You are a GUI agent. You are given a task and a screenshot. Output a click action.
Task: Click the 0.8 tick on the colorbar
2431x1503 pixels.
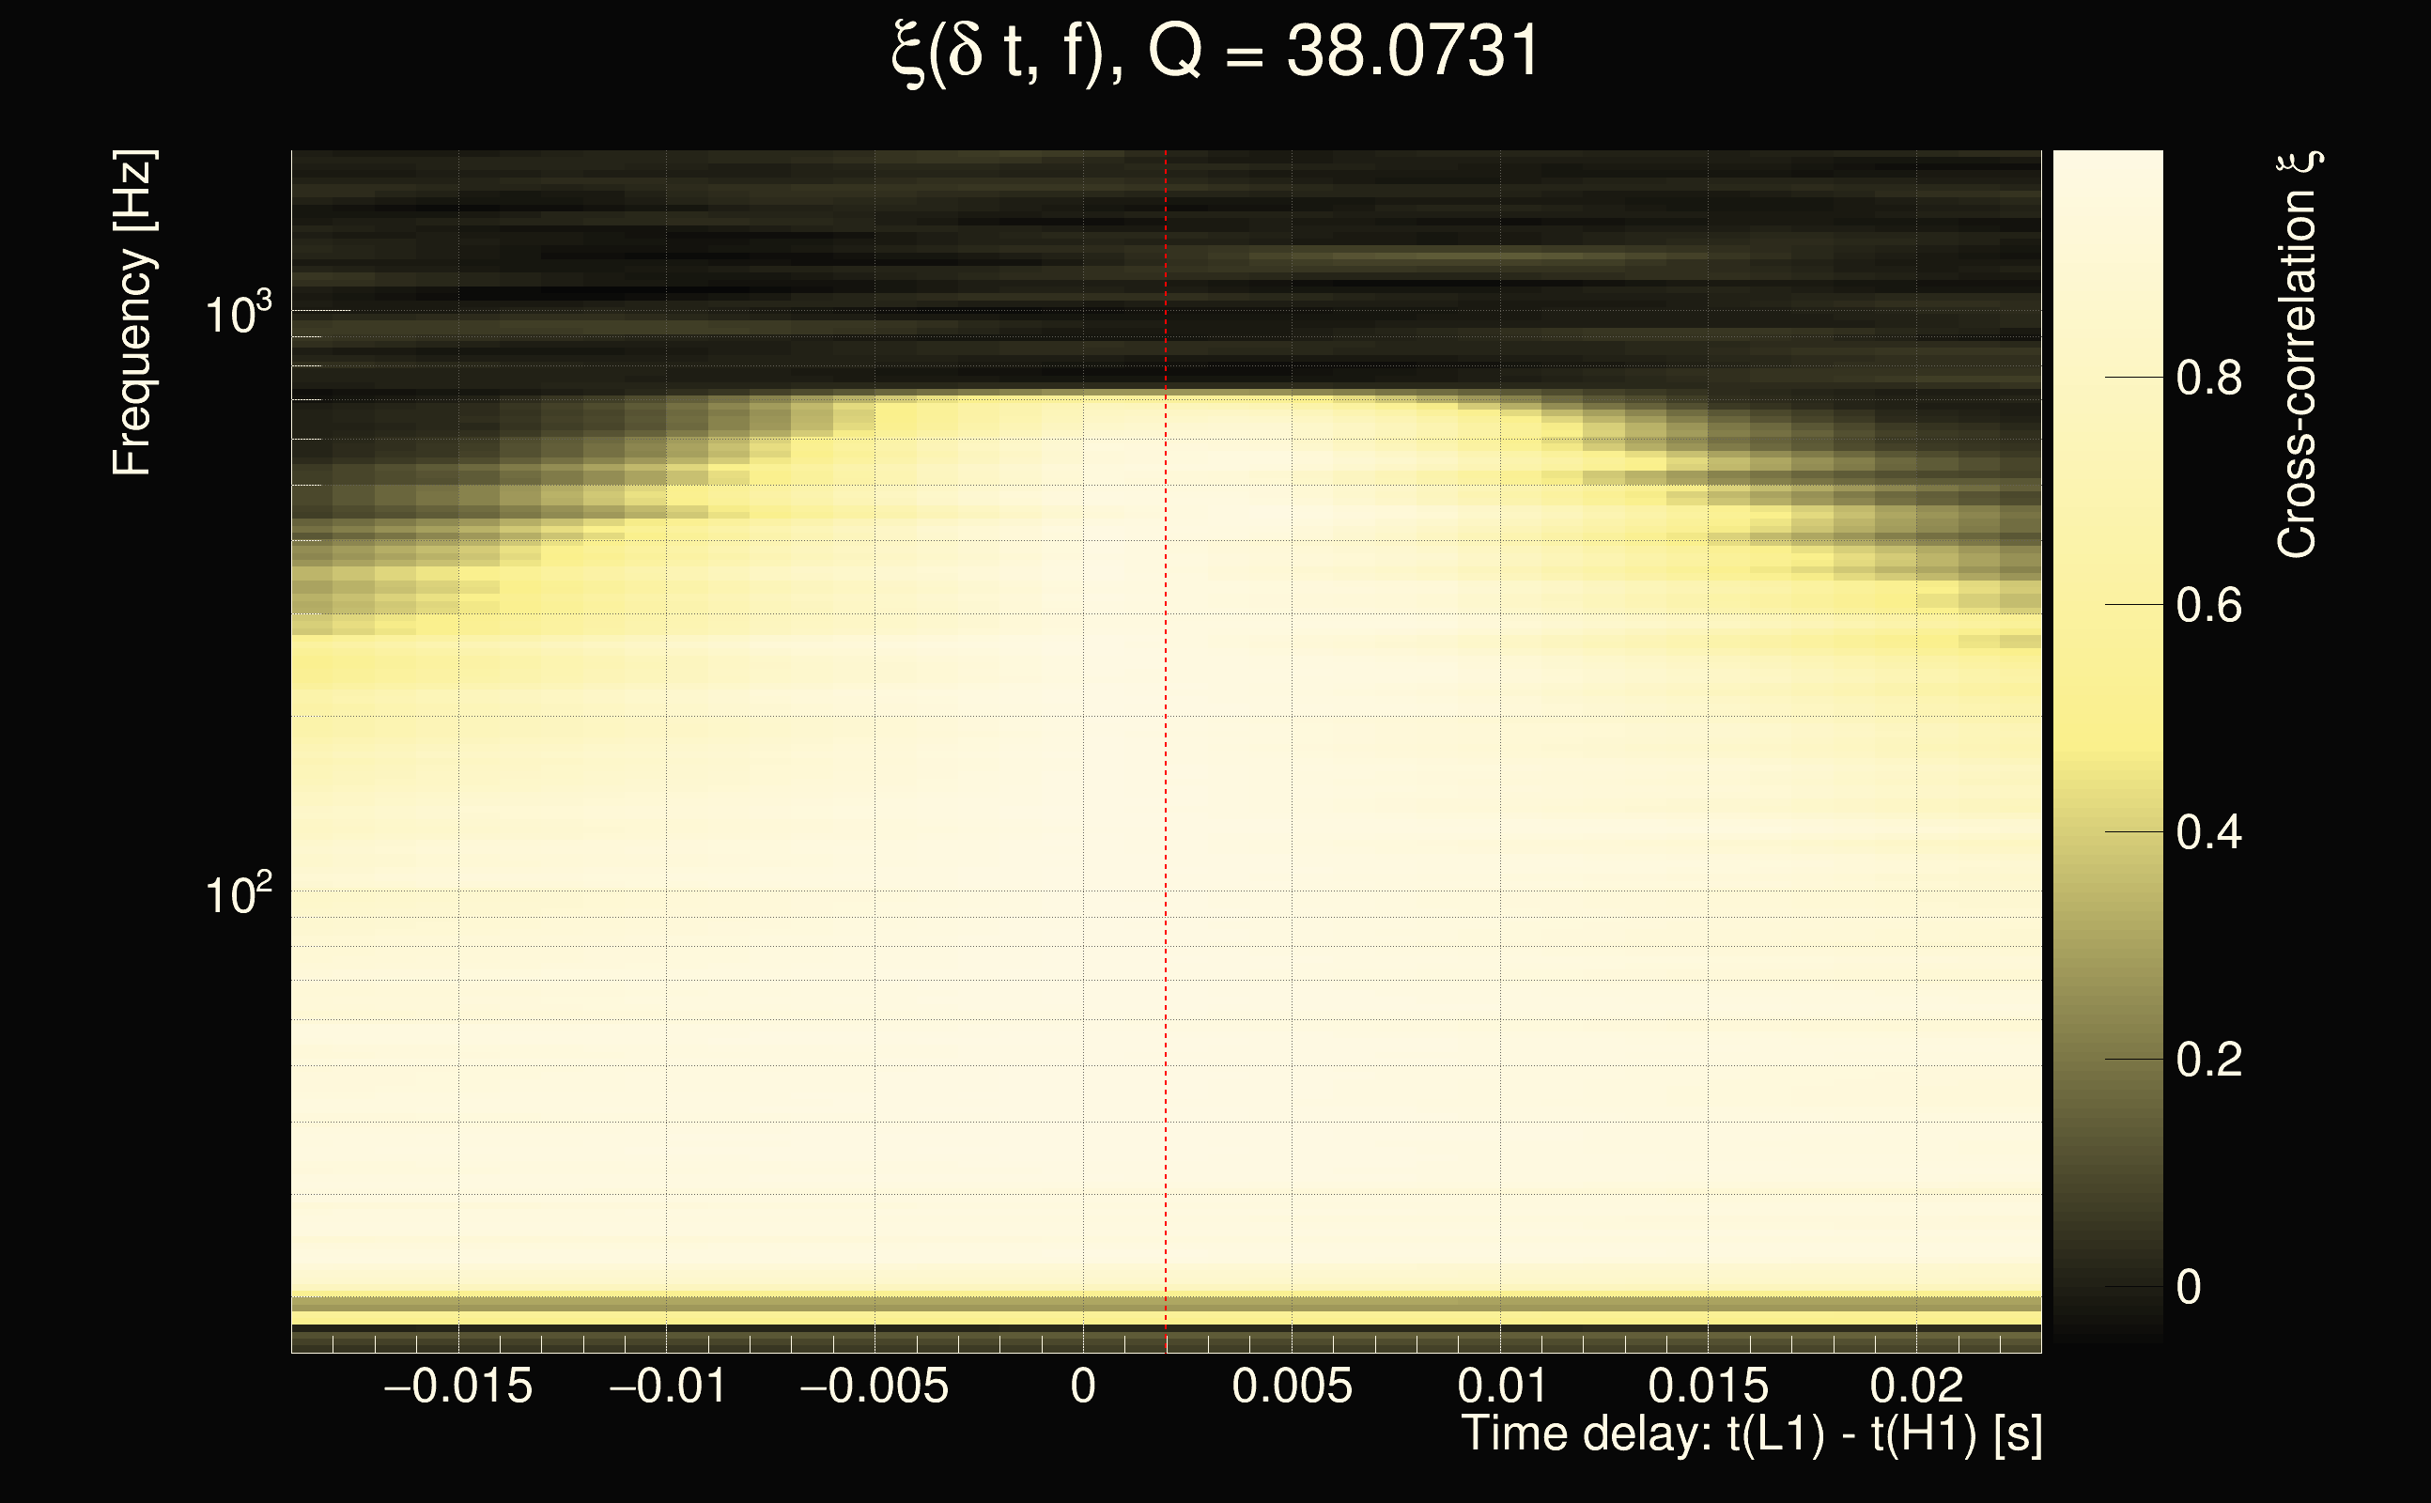tap(2208, 379)
